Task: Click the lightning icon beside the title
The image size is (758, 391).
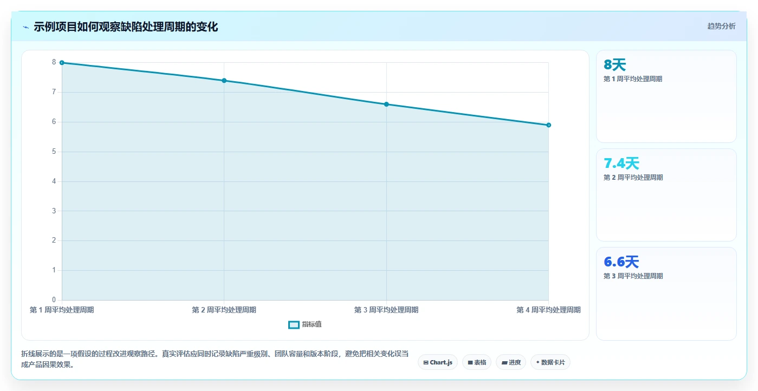Action: pyautogui.click(x=25, y=27)
